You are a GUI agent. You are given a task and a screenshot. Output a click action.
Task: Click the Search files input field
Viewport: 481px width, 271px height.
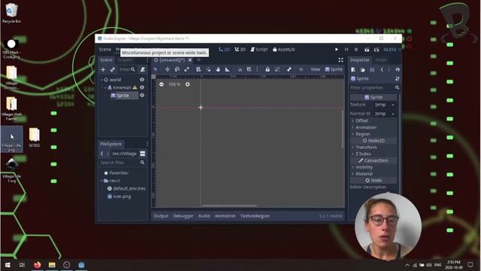pos(122,163)
